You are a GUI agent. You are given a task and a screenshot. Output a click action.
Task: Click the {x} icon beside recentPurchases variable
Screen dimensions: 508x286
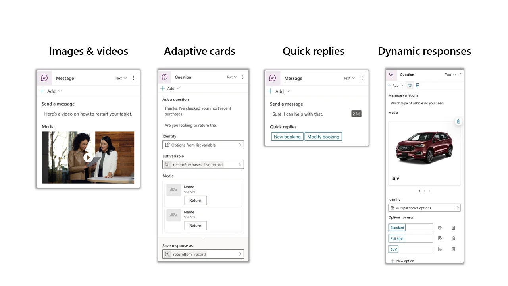(167, 164)
